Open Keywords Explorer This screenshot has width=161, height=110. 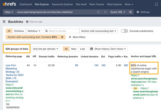pyautogui.click(x=62, y=4)
